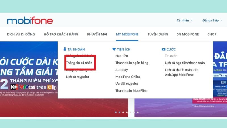Open the Shop menu item

pos(212,34)
